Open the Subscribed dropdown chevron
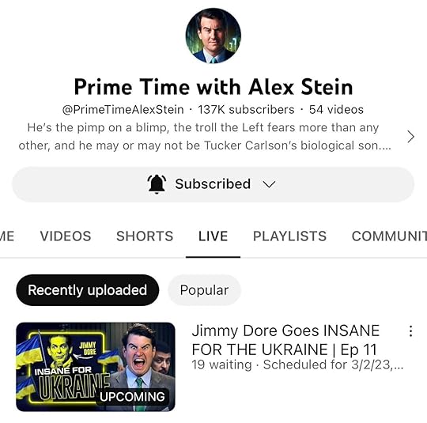The image size is (427, 423). [x=270, y=184]
